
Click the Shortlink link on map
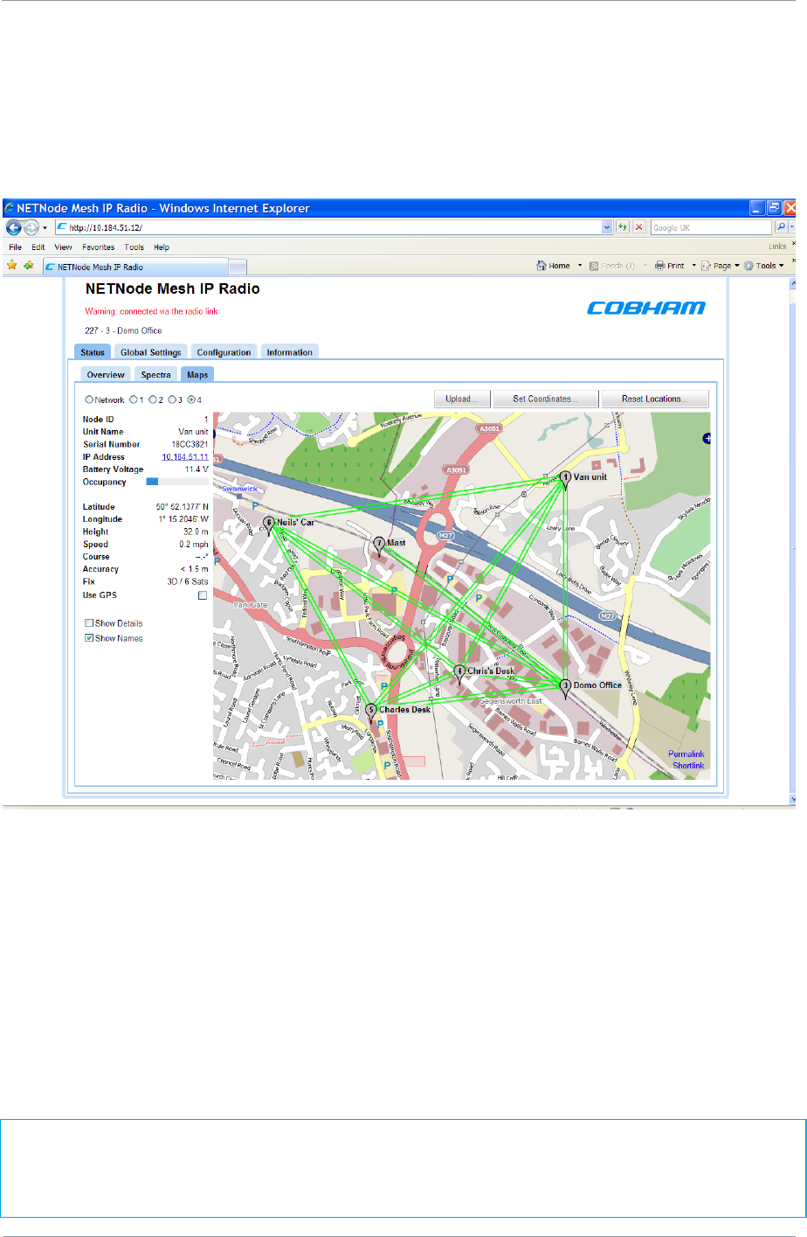(688, 765)
